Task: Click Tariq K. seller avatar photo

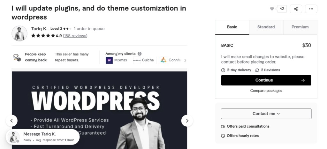Action: click(x=19, y=34)
